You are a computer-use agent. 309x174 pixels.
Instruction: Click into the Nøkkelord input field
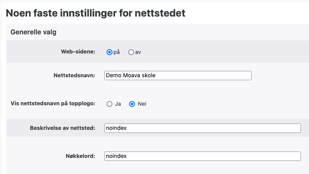point(202,156)
